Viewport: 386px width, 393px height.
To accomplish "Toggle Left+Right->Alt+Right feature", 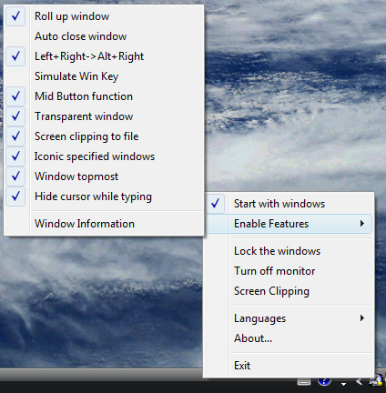I will [104, 56].
